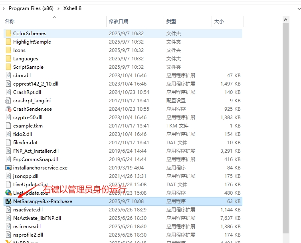
Task: Click the installanchorservice.exe icon
Action: [x=8, y=168]
